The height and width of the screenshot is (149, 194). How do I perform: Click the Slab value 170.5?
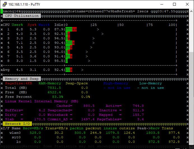(x=40, y=119)
